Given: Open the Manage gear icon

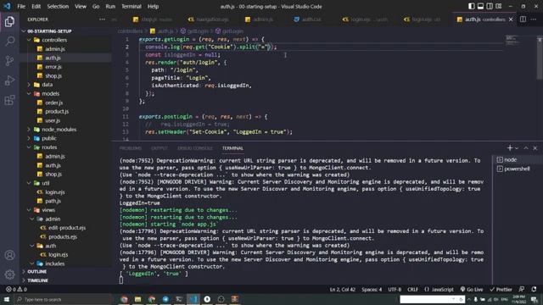Looking at the screenshot, I should click(9, 274).
